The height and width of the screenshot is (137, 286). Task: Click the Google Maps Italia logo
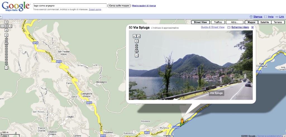tap(16, 6)
